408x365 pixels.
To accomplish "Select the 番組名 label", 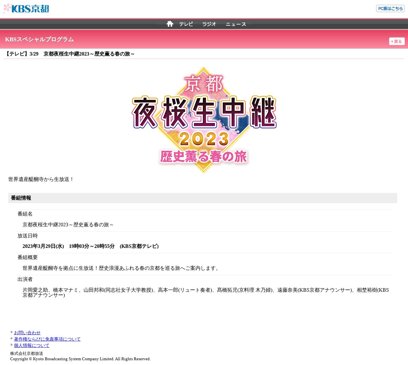I will 25,214.
